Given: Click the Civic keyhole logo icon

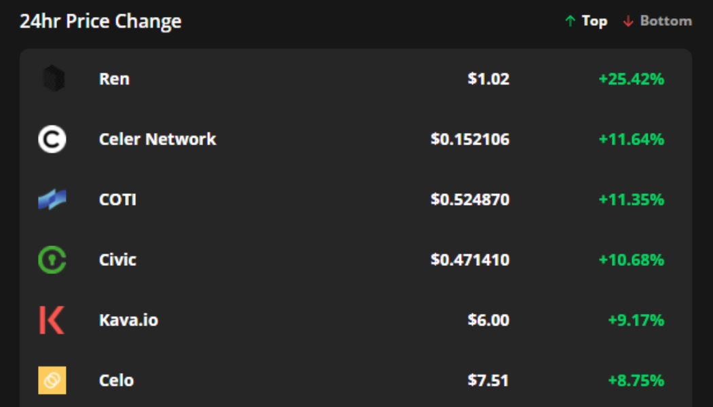Looking at the screenshot, I should [52, 260].
